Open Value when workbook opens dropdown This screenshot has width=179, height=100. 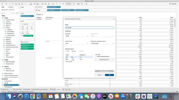(102, 43)
